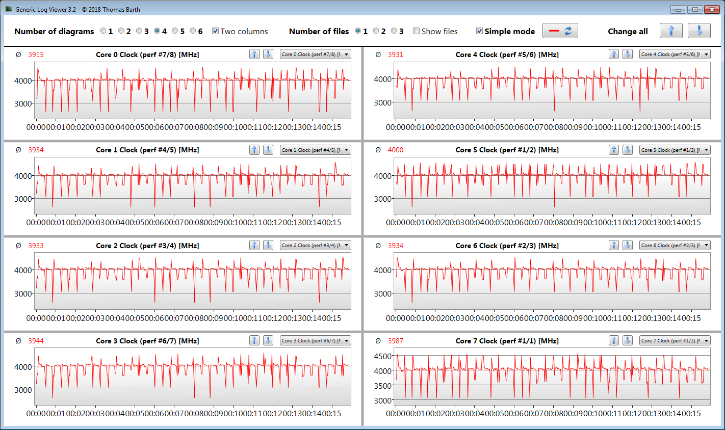
Task: Click the Core 7 Clock chart area
Action: [x=552, y=377]
